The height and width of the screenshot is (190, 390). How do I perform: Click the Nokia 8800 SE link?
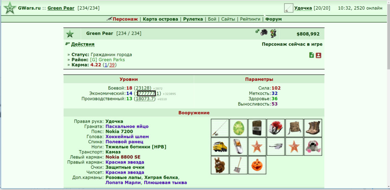tap(123, 157)
